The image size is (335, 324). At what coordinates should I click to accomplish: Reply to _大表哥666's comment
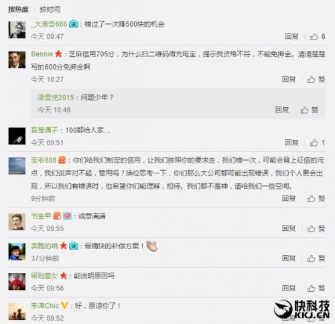click(x=291, y=36)
